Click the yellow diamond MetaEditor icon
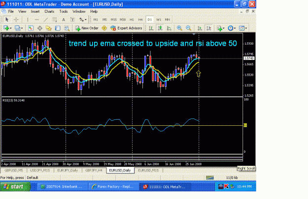308x199 pixels. (104, 28)
